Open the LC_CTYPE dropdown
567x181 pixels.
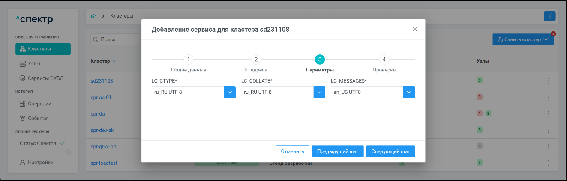click(x=229, y=92)
